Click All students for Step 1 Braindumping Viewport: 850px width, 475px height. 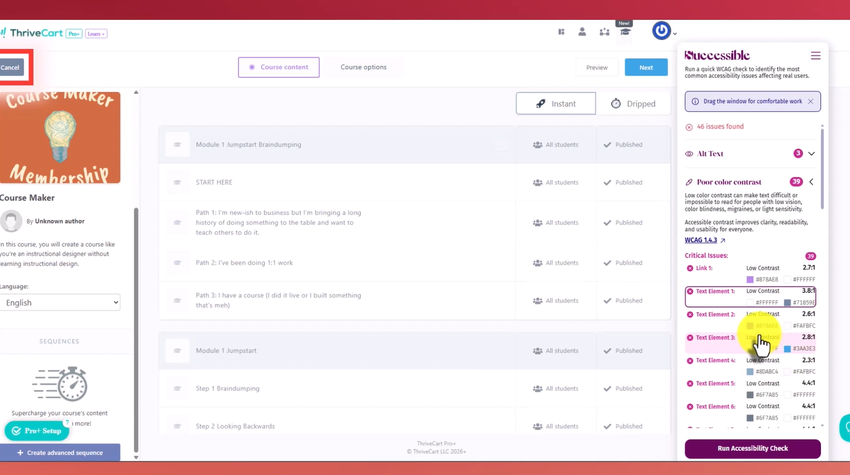pyautogui.click(x=556, y=388)
